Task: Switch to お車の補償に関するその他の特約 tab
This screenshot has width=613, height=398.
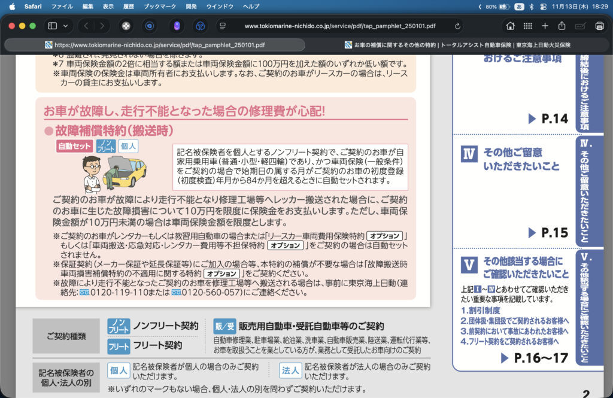Action: pos(458,45)
